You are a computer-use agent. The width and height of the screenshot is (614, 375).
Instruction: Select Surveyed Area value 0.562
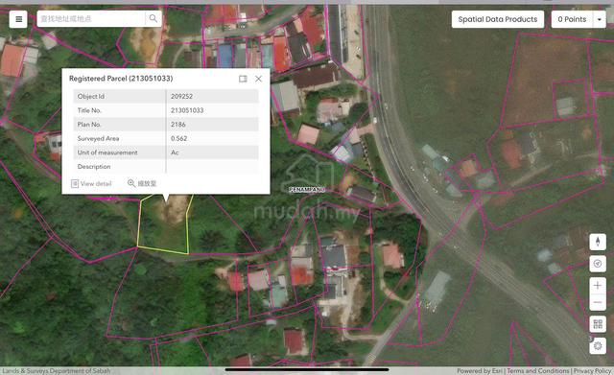[179, 138]
